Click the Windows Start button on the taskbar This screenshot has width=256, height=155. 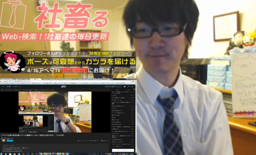click(2, 153)
